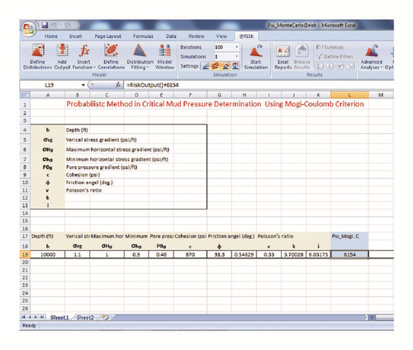Viewport: 413px width, 350px height.
Task: Toggle first Settings icon beside Settings label
Action: [206, 66]
